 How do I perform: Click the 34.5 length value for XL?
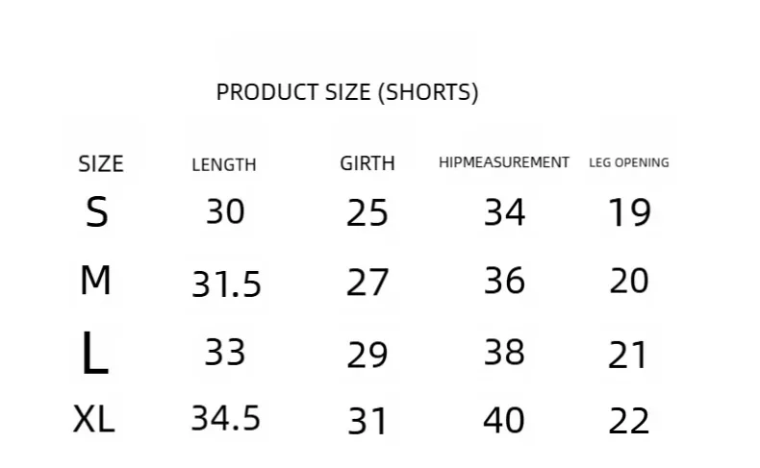pyautogui.click(x=225, y=418)
